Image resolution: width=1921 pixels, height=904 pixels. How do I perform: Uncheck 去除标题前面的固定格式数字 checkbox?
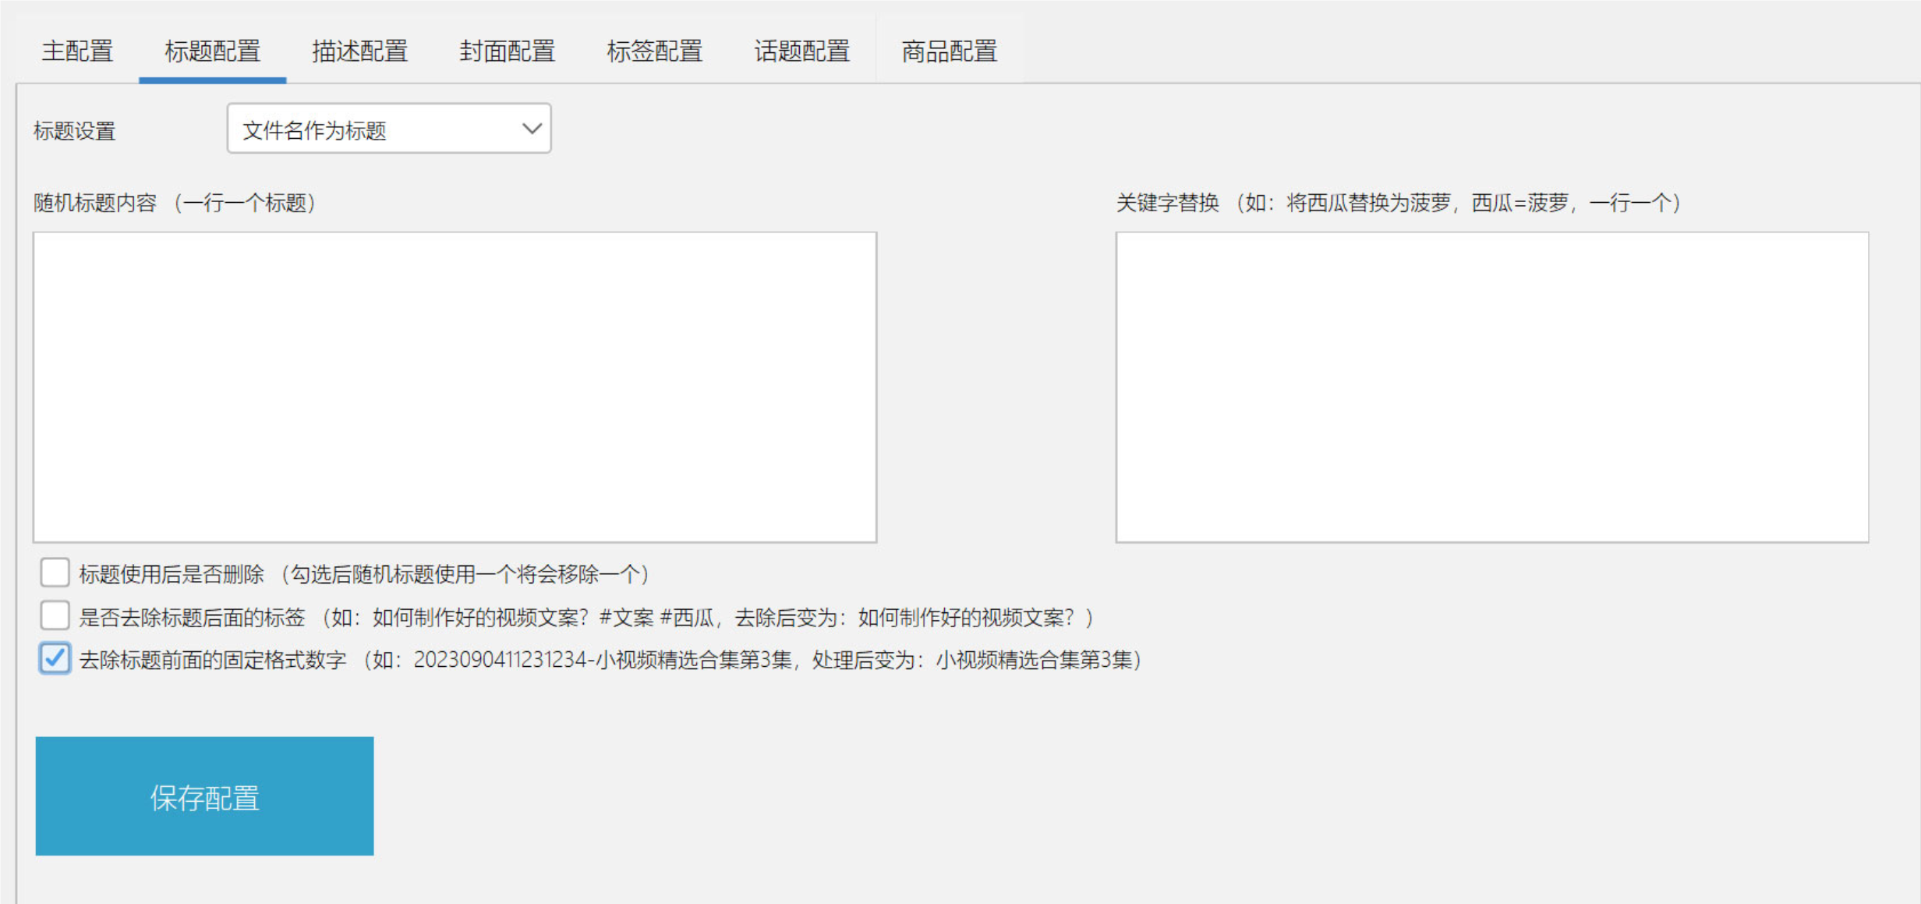click(x=55, y=659)
